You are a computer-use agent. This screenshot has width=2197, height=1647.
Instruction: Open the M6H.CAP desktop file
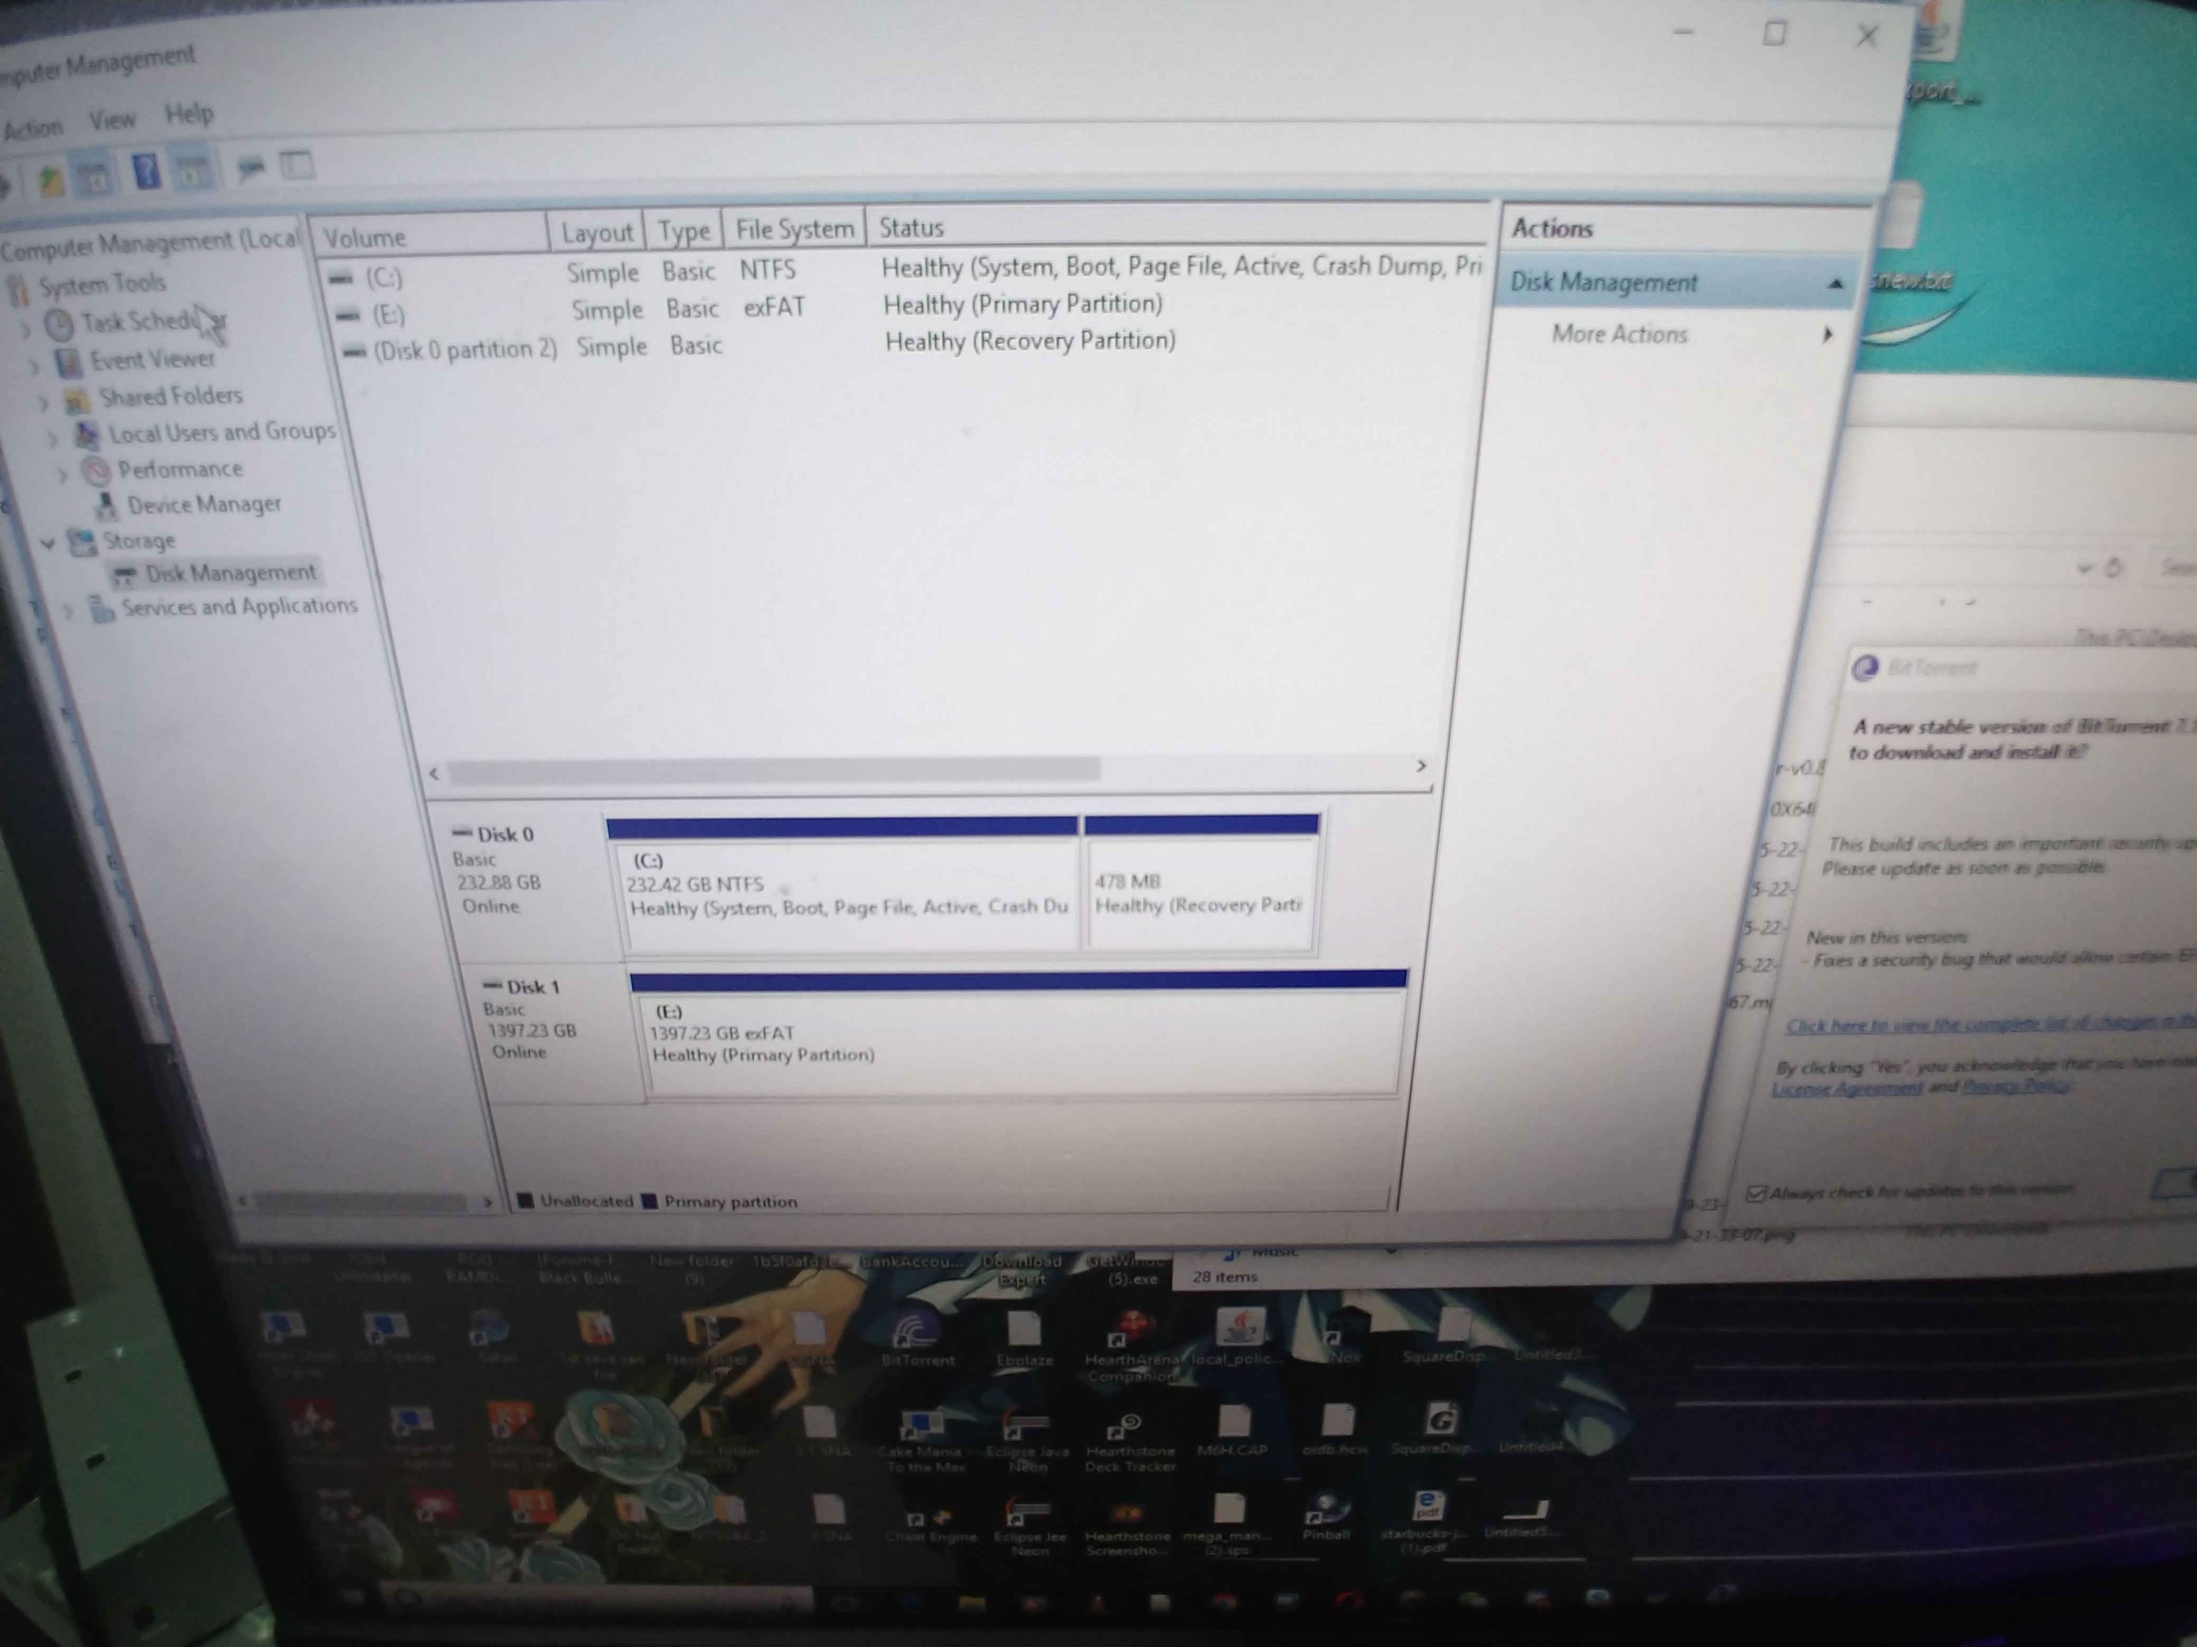point(1232,1431)
